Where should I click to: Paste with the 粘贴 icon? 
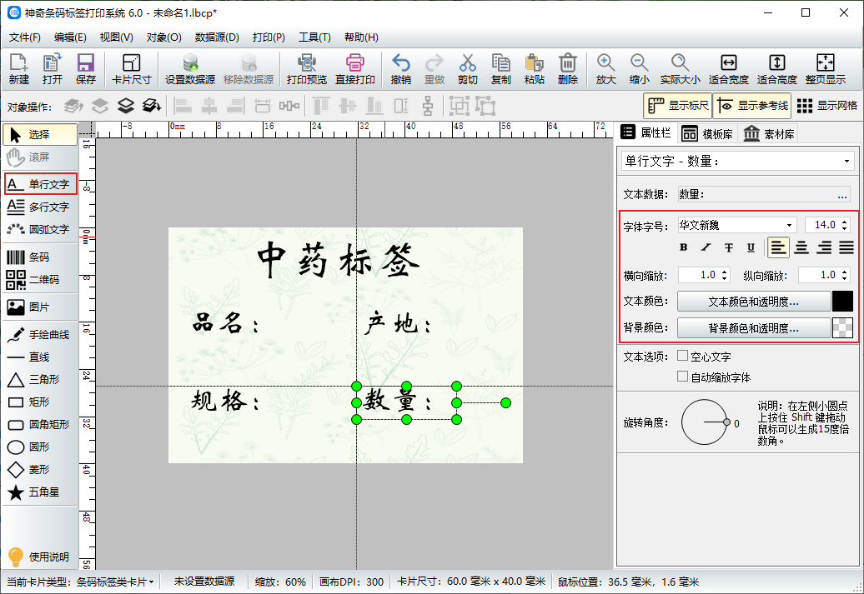pyautogui.click(x=534, y=69)
